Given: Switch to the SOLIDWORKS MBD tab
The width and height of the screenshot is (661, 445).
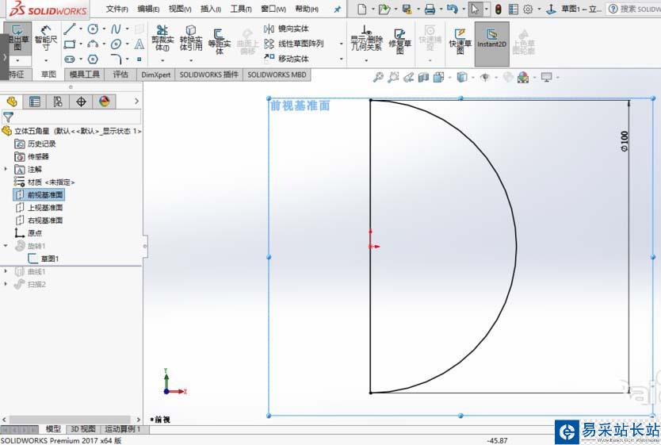Looking at the screenshot, I should click(x=277, y=75).
